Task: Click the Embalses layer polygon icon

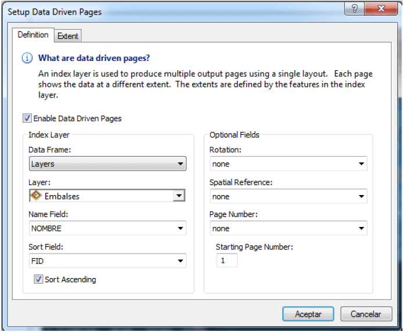Action: coord(37,196)
